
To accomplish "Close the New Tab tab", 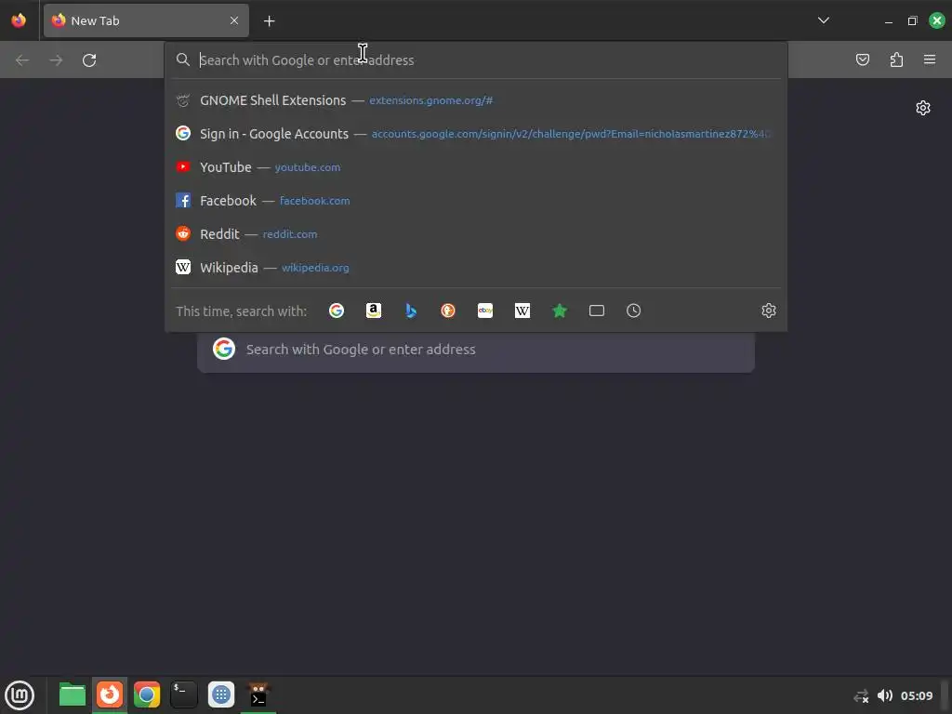I will 234,20.
